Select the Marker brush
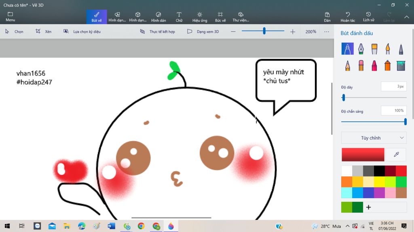 click(x=347, y=49)
